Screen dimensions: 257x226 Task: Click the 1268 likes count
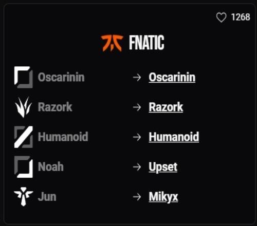[241, 17]
